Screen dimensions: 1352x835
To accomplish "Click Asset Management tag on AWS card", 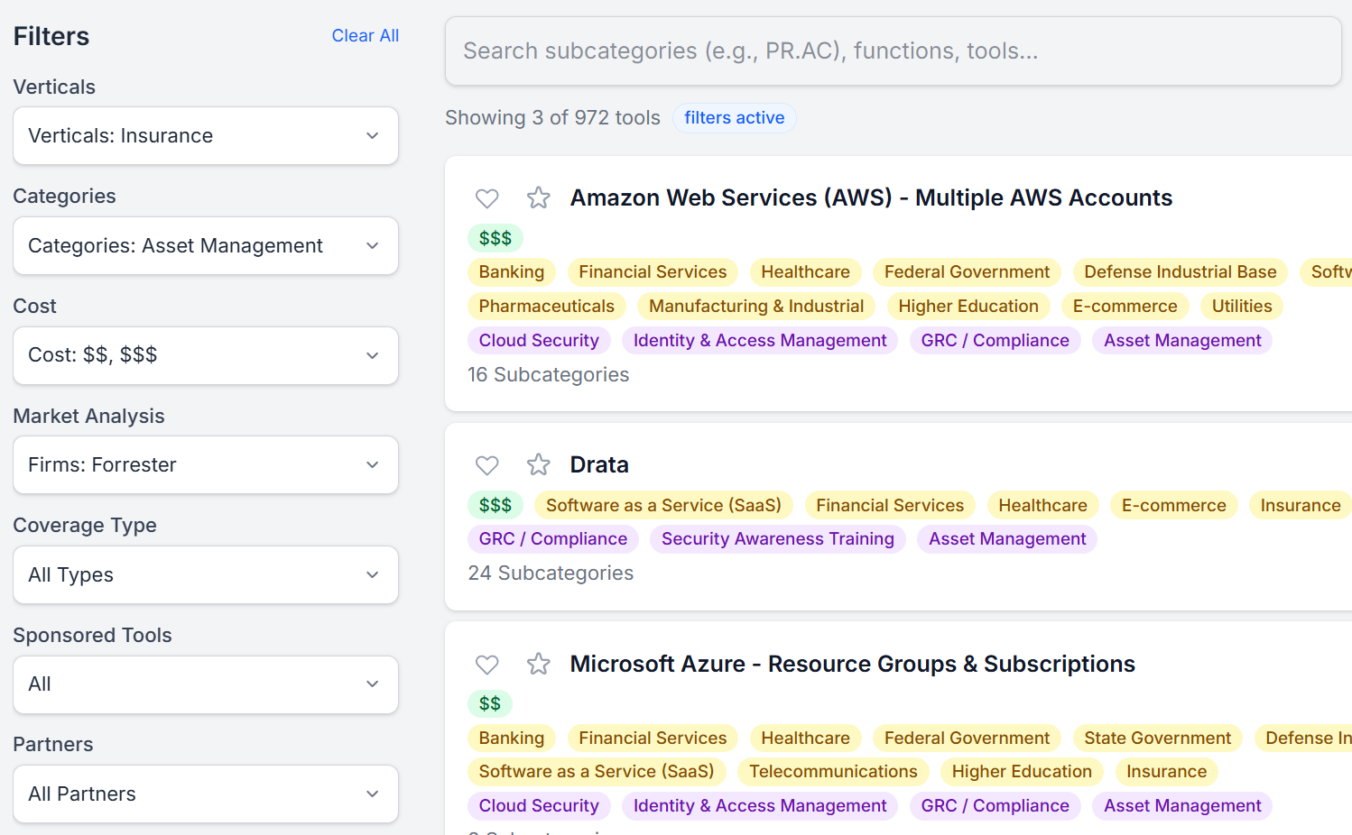I will click(1182, 341).
